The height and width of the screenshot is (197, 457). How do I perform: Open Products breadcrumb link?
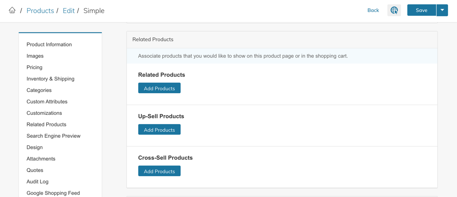click(40, 11)
